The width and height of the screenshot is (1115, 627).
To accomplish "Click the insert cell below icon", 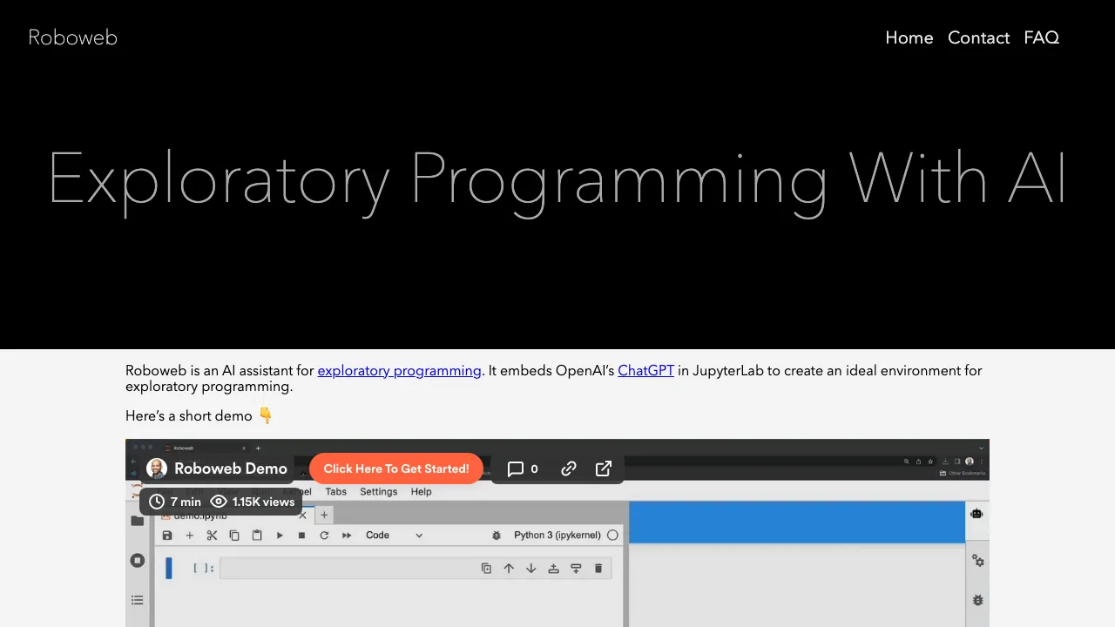I will click(x=576, y=569).
